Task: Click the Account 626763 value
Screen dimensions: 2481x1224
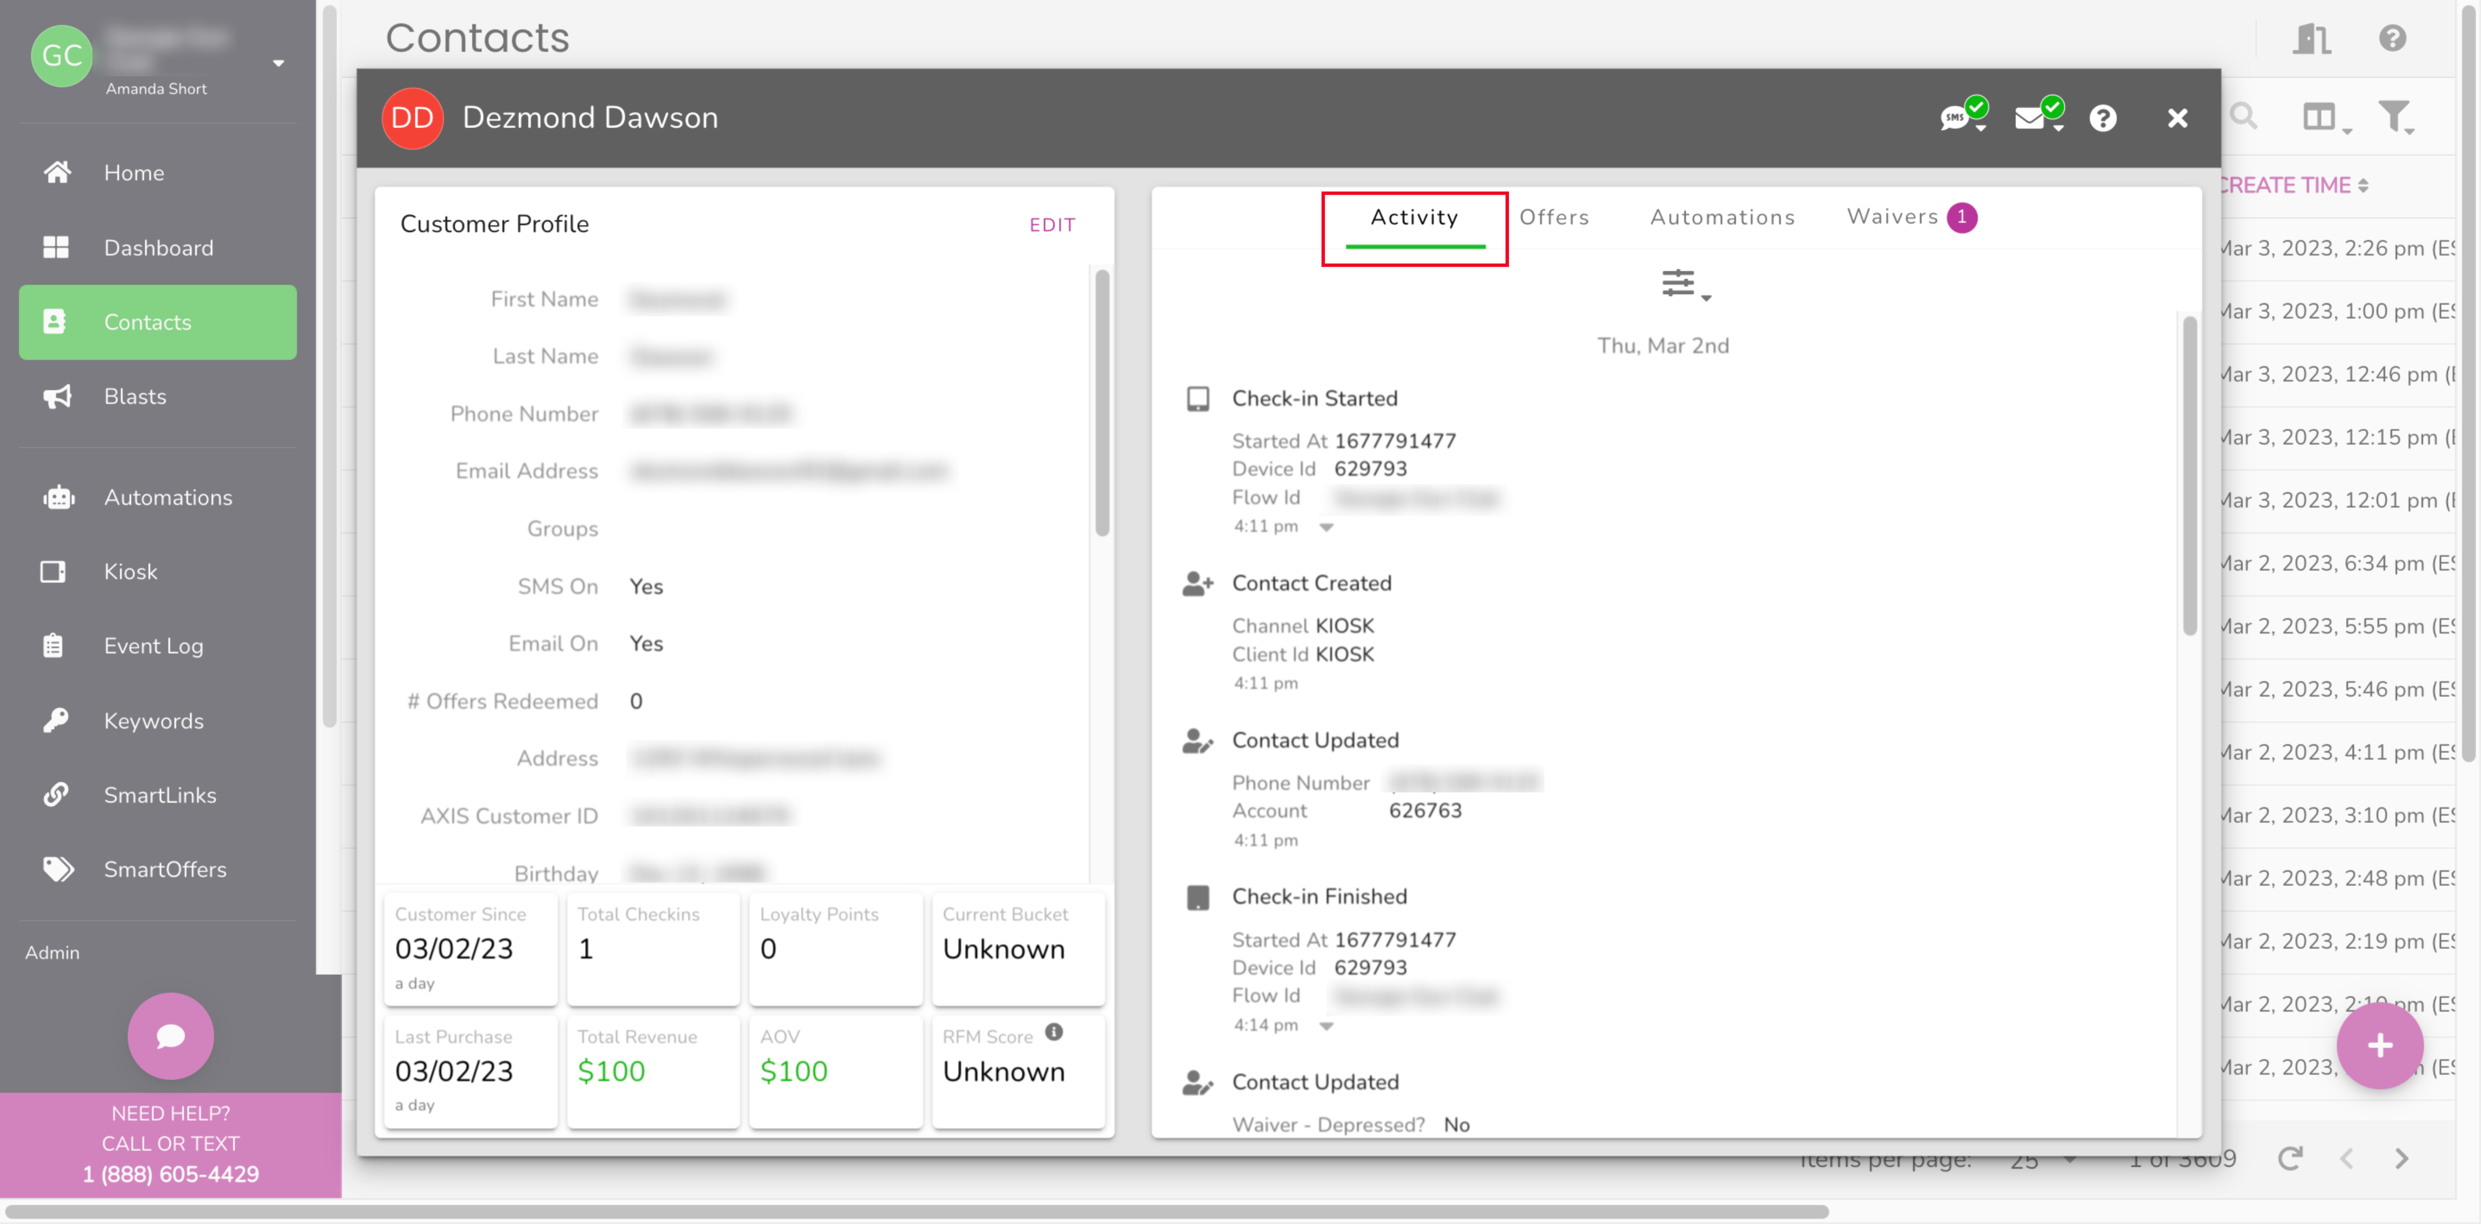Action: point(1424,811)
